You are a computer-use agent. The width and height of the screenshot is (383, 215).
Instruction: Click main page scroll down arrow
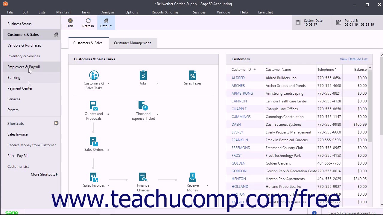tap(382, 205)
